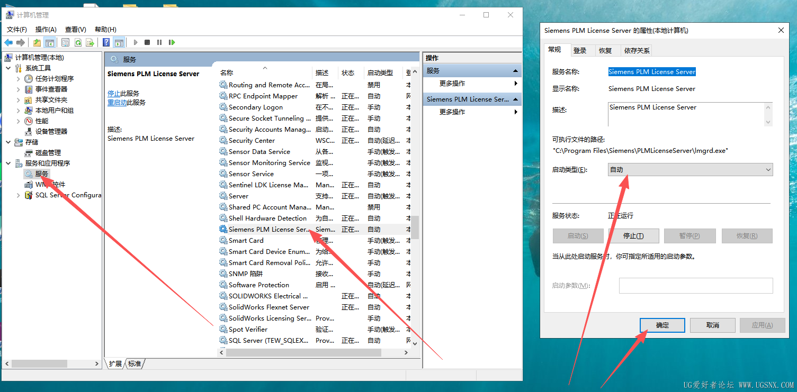
Task: Click the Start Service play icon
Action: 136,42
